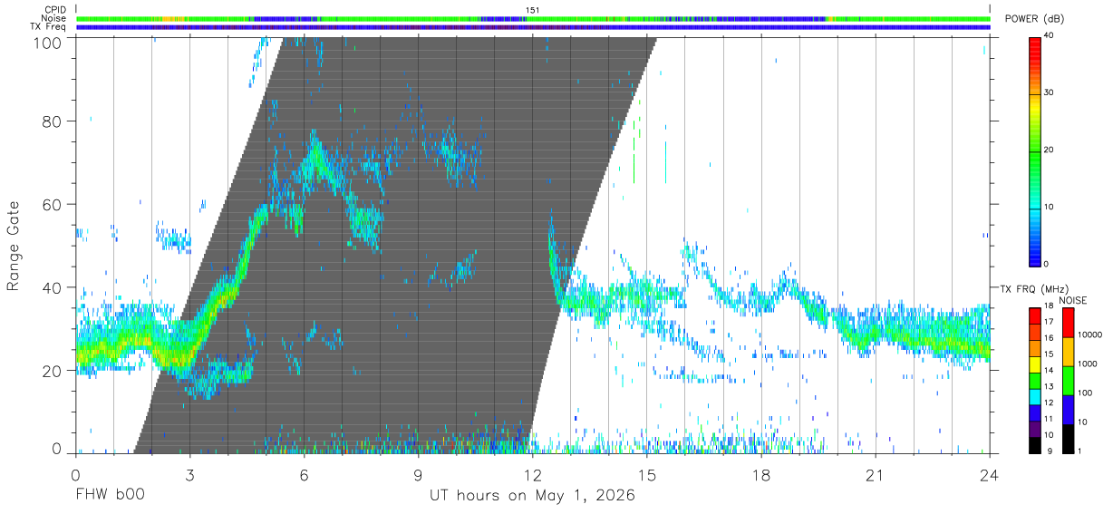Screen dimensions: 1113x514
Task: Click the Noise row label
Action: (x=53, y=18)
